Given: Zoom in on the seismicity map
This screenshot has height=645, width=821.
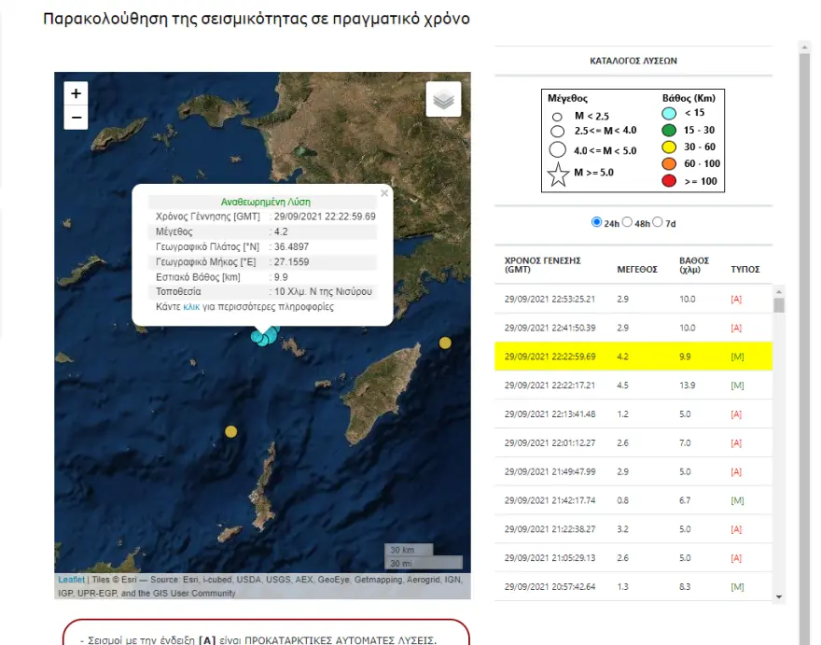Looking at the screenshot, I should 77,92.
